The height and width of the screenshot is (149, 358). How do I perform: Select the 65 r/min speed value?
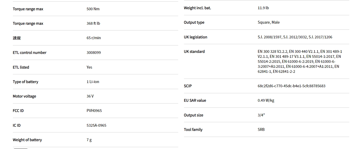point(94,38)
